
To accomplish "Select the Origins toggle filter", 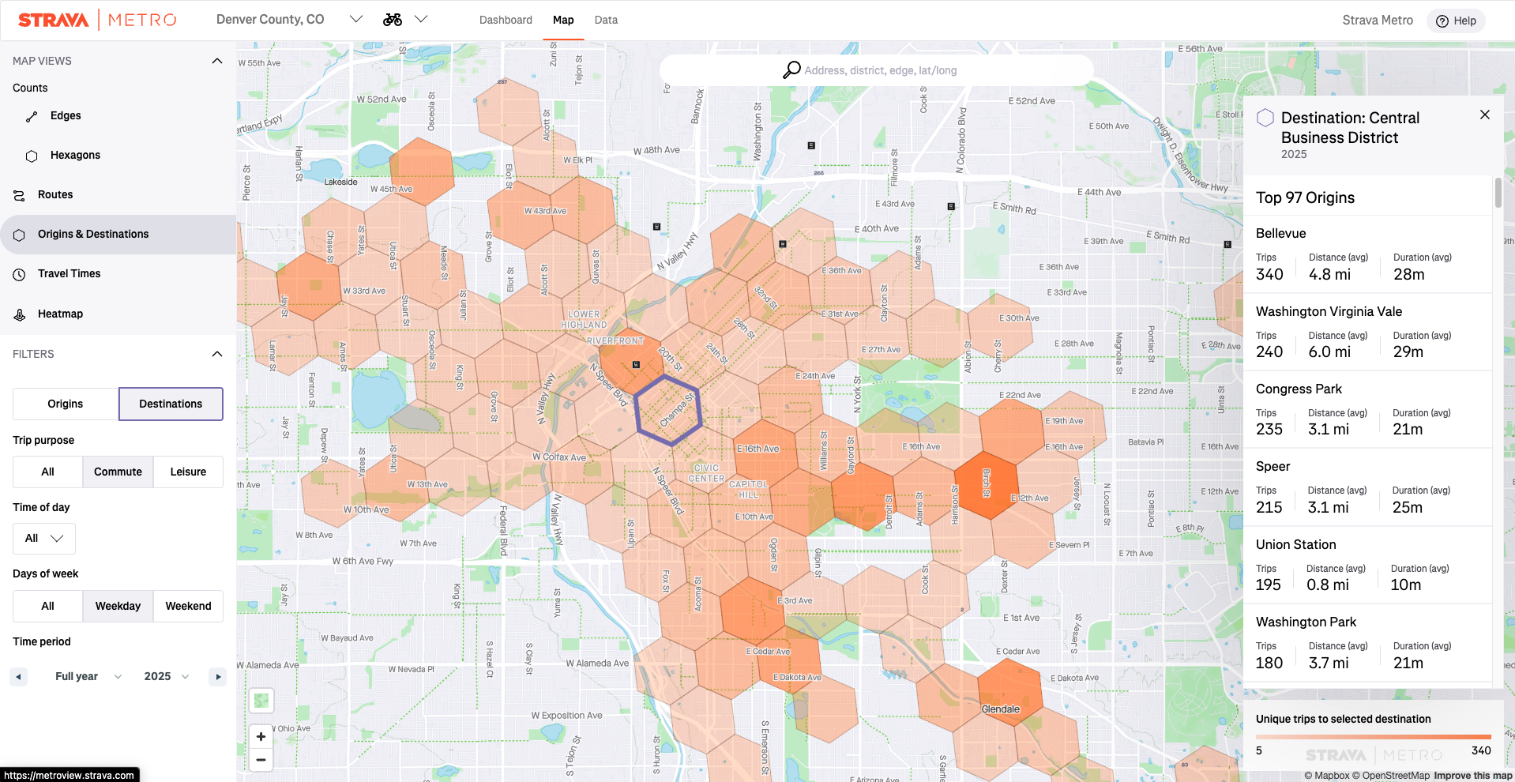I will [66, 404].
